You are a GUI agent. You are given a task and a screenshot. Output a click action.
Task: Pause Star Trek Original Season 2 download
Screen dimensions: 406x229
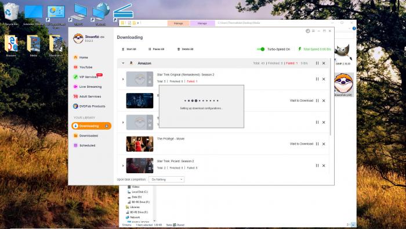point(317,79)
